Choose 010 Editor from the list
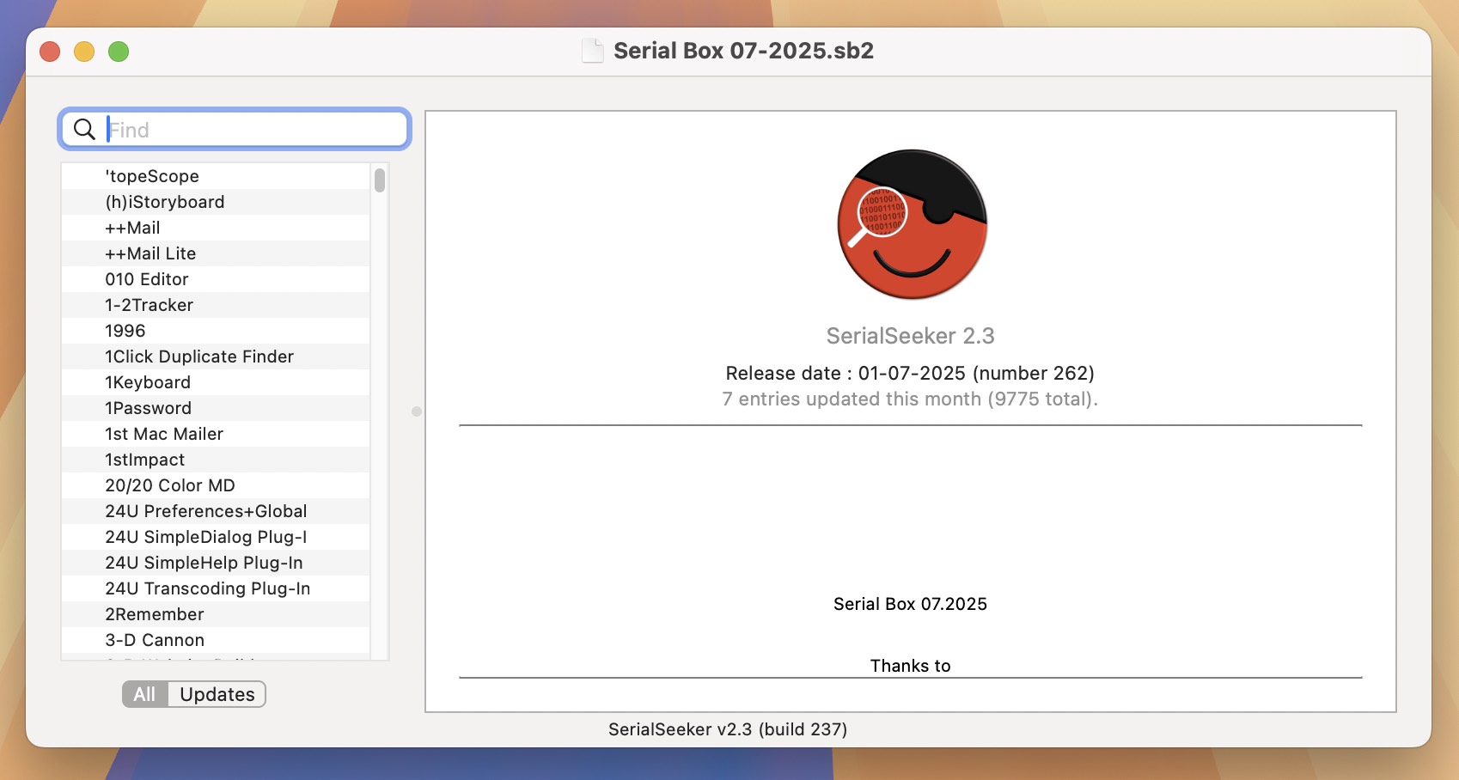The image size is (1459, 780). 216,279
